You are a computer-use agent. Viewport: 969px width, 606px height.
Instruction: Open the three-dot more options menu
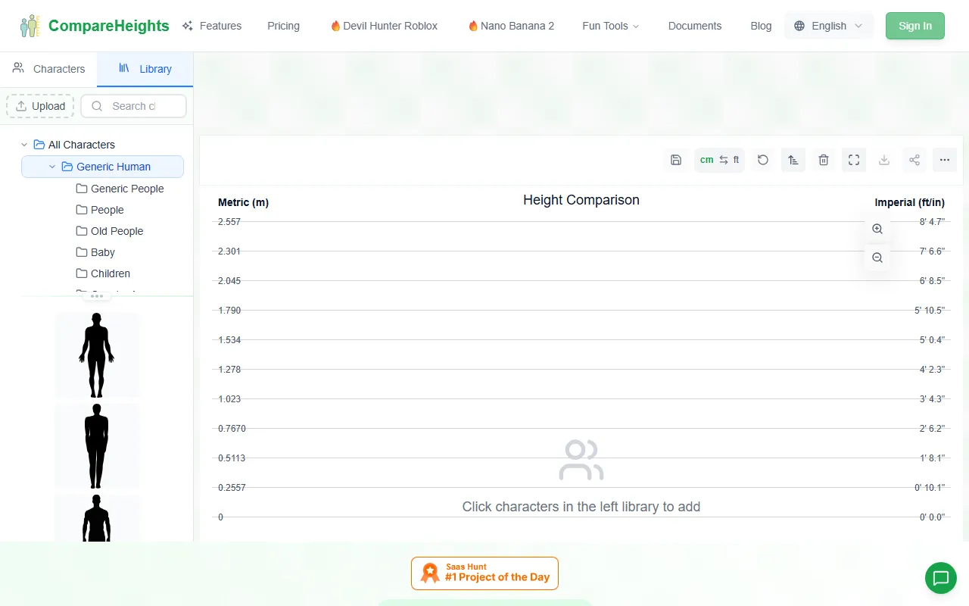pos(945,160)
